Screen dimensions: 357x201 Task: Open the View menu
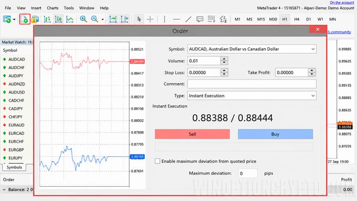(21, 8)
